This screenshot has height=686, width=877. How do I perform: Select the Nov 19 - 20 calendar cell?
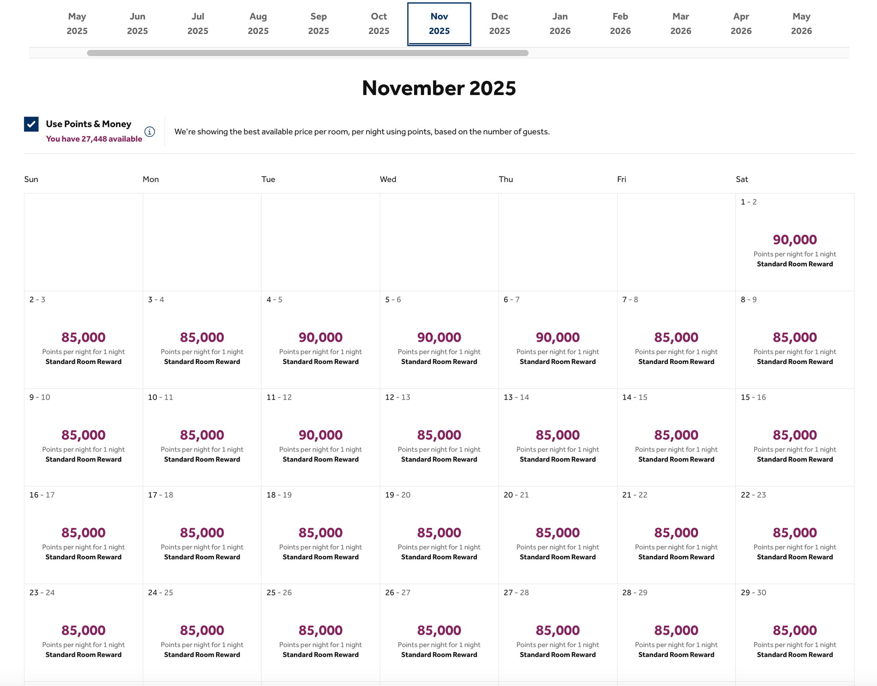tap(439, 535)
